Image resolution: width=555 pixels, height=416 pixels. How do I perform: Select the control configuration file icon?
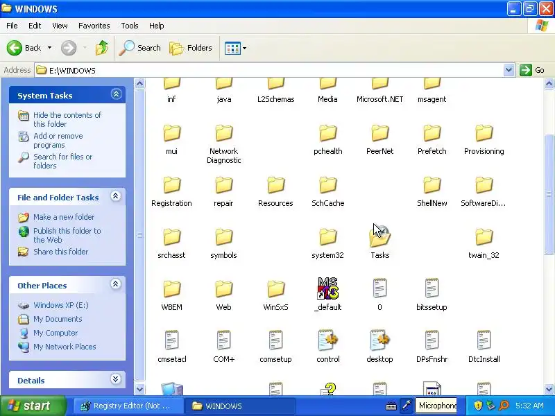click(327, 340)
